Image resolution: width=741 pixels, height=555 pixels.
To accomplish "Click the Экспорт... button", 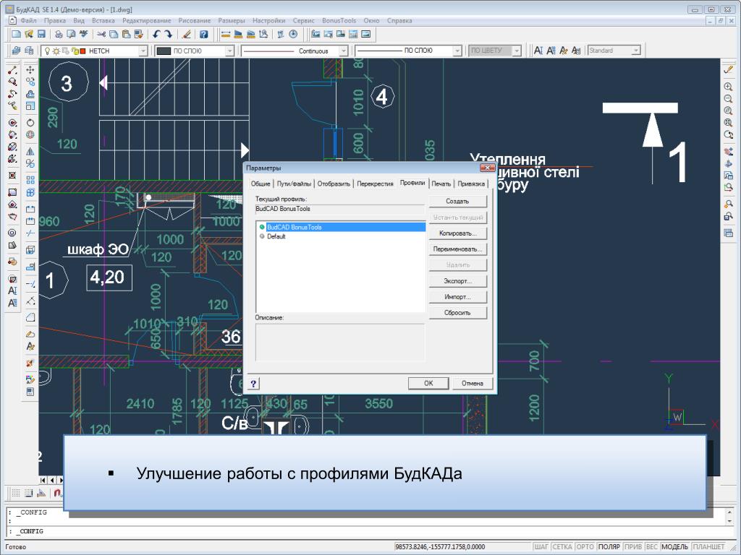I will point(457,281).
